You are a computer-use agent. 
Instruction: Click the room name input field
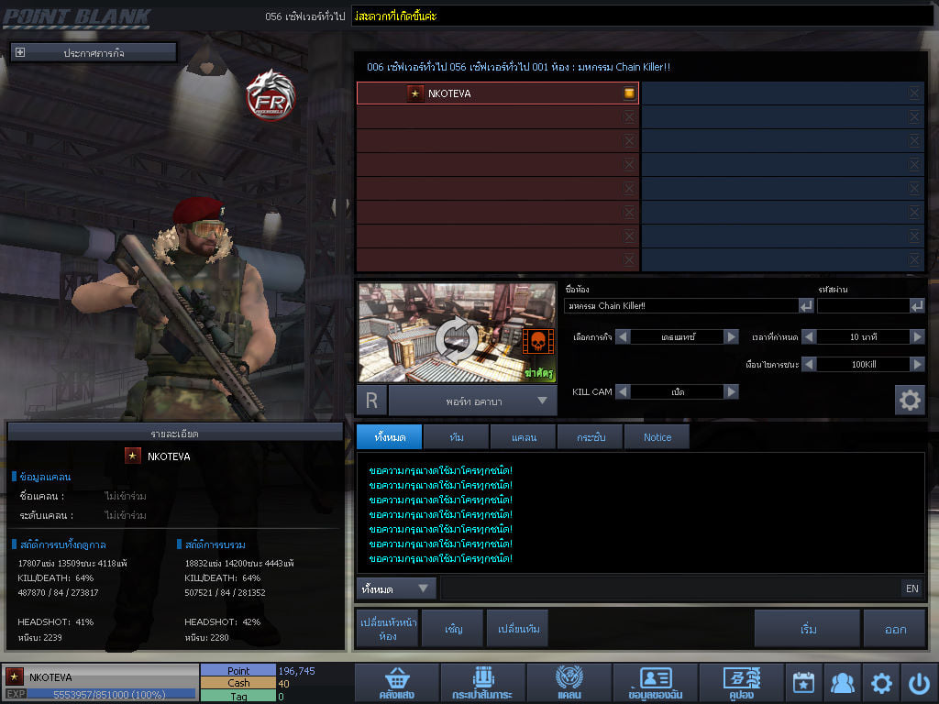tap(681, 306)
